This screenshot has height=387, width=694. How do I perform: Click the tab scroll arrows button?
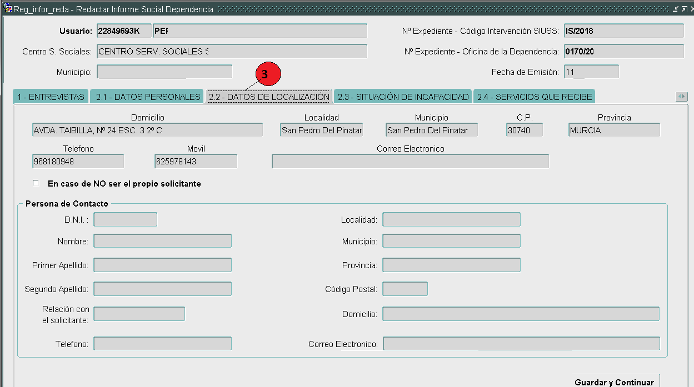tap(681, 97)
